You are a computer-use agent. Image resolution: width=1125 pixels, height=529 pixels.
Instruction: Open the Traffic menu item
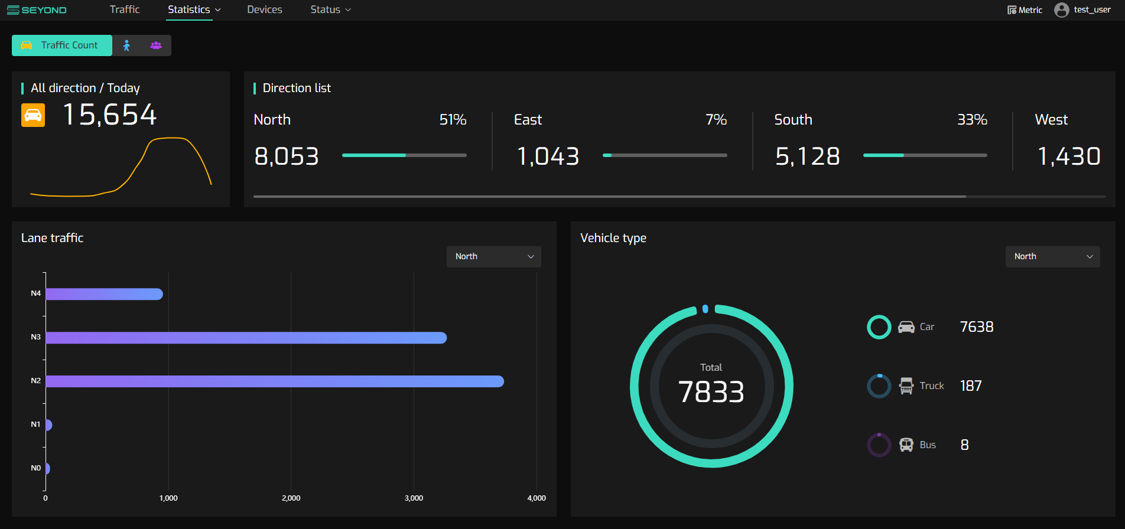click(x=125, y=10)
